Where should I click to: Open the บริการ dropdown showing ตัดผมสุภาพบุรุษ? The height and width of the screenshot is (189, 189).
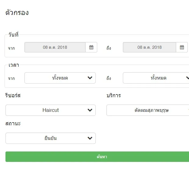(148, 110)
